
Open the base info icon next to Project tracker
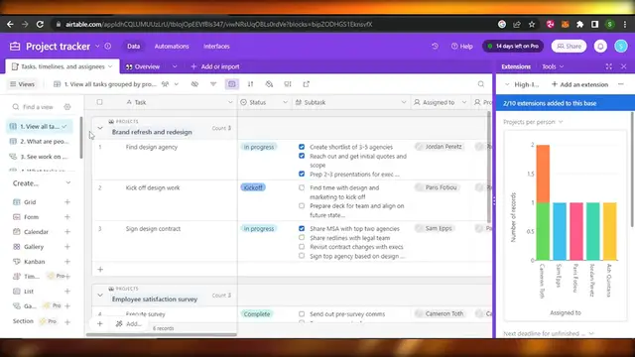[x=108, y=47]
